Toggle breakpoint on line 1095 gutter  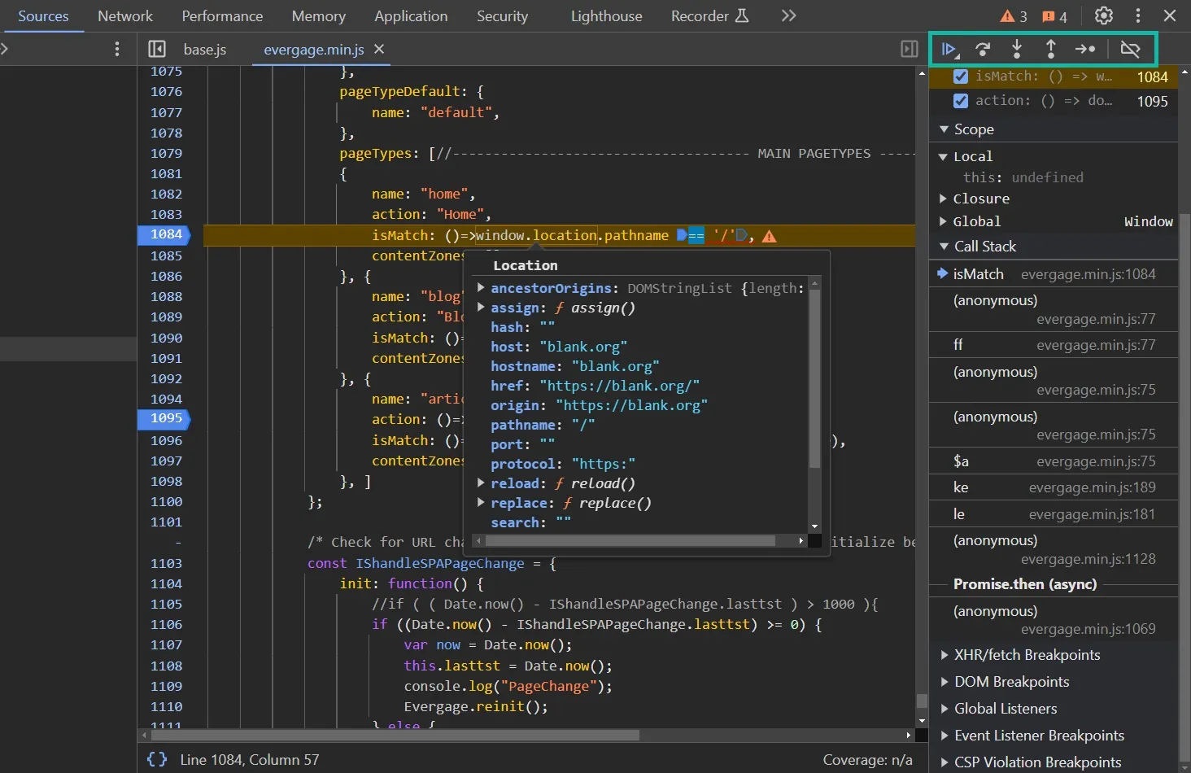(x=166, y=418)
